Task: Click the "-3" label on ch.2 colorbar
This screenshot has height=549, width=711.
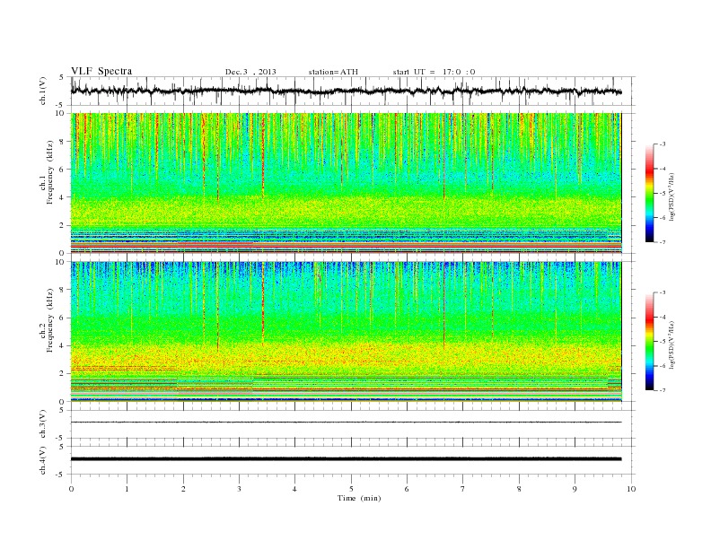Action: point(663,292)
